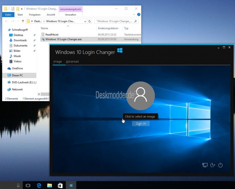Open Microsoft Edge from the taskbar
The height and width of the screenshot is (189, 235).
tap(39, 186)
